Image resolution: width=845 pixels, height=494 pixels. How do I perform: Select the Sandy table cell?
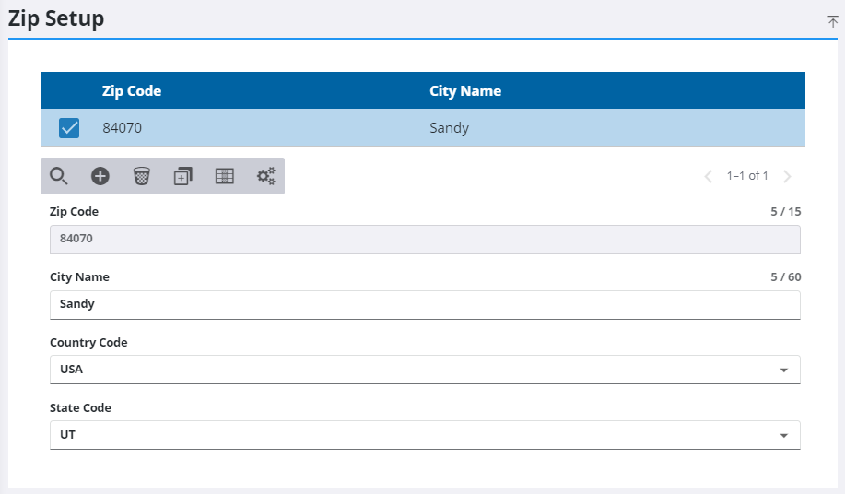(x=449, y=128)
